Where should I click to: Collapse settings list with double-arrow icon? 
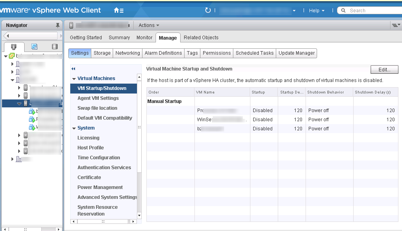(73, 69)
